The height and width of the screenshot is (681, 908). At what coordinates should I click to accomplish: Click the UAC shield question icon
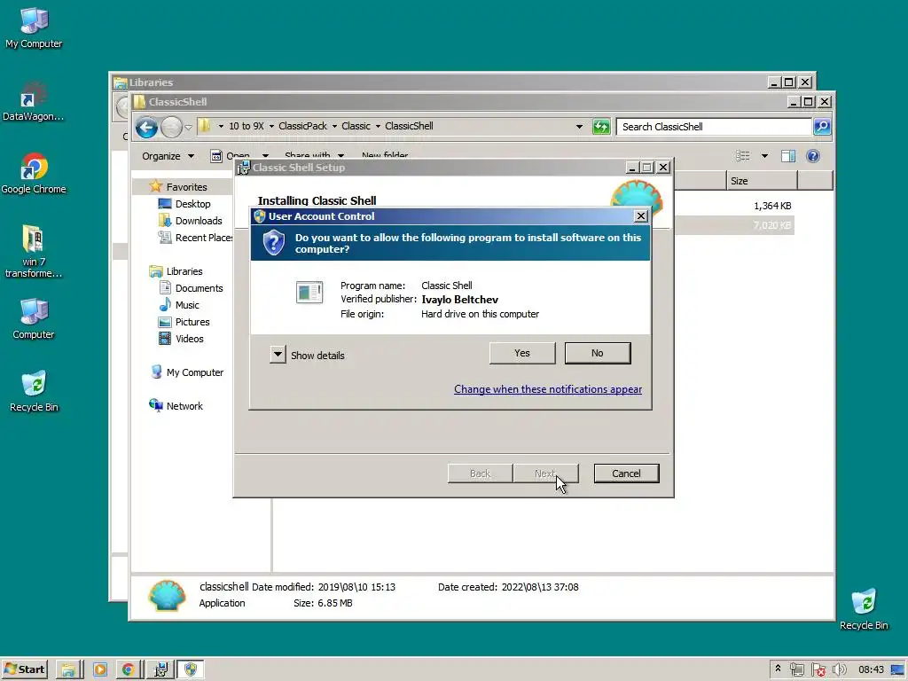(x=273, y=242)
